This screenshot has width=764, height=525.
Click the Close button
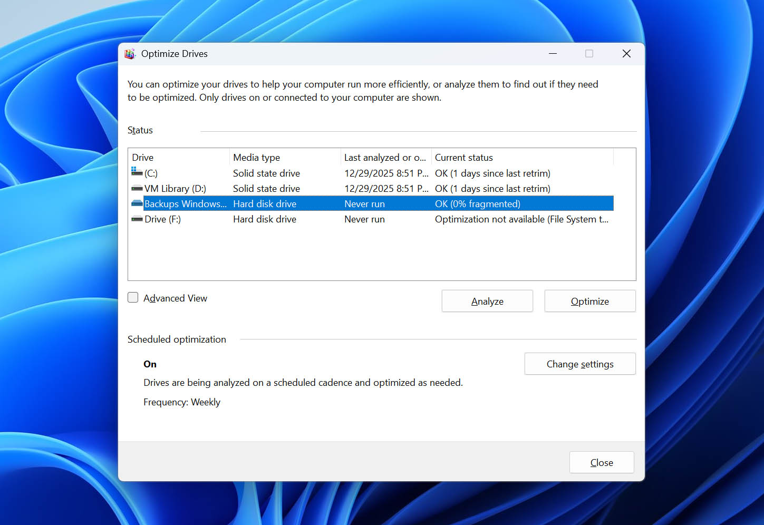click(602, 462)
